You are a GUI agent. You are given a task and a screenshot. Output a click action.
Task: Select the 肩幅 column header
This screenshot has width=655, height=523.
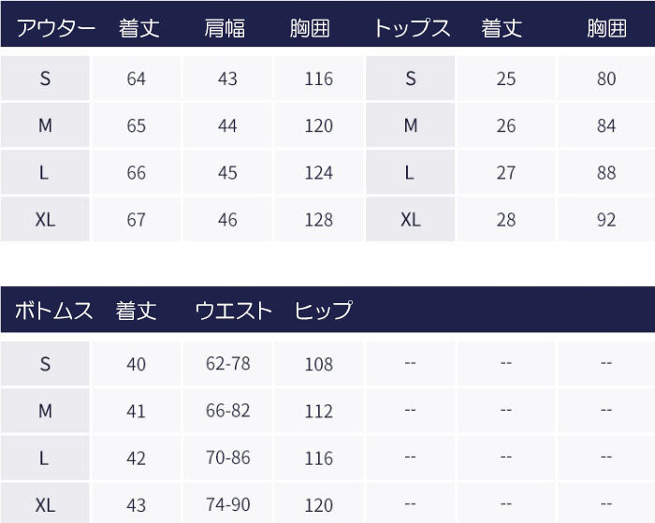tap(225, 28)
